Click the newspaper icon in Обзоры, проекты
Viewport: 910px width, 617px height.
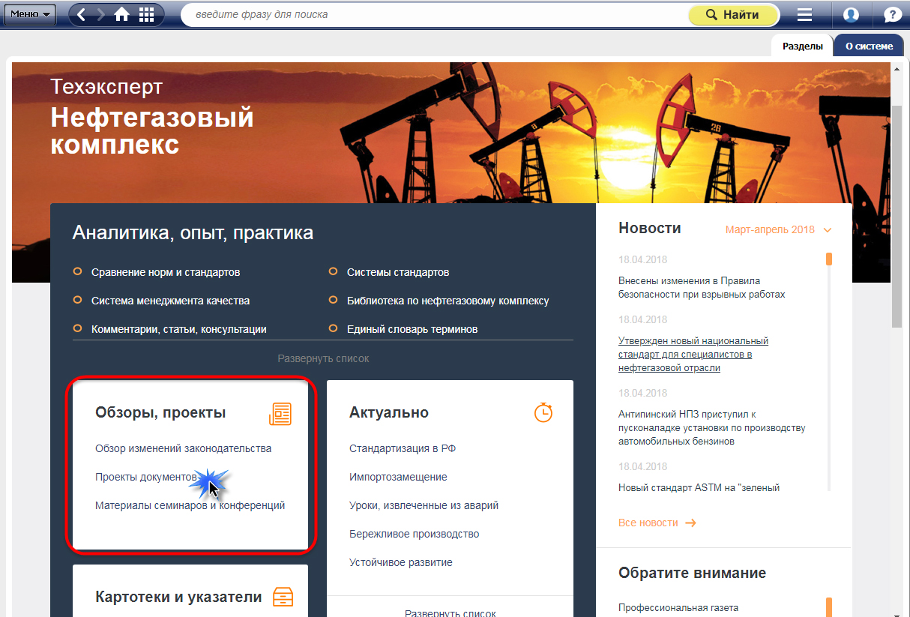[x=280, y=413]
